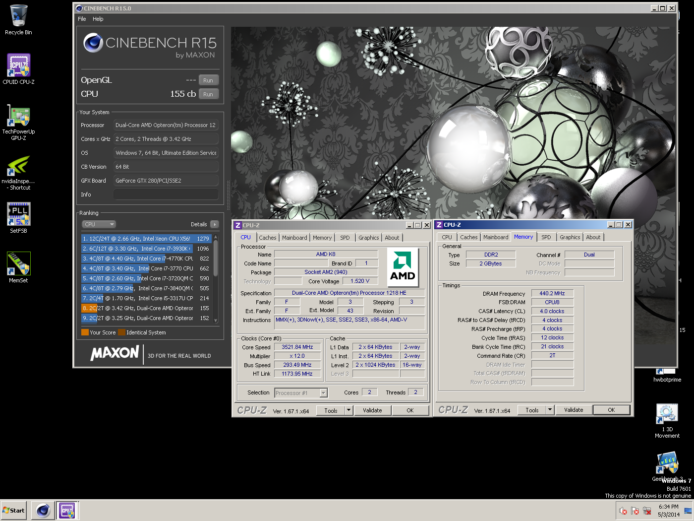The image size is (694, 521).
Task: Click Tools button in right CPU-Z
Action: (x=532, y=410)
